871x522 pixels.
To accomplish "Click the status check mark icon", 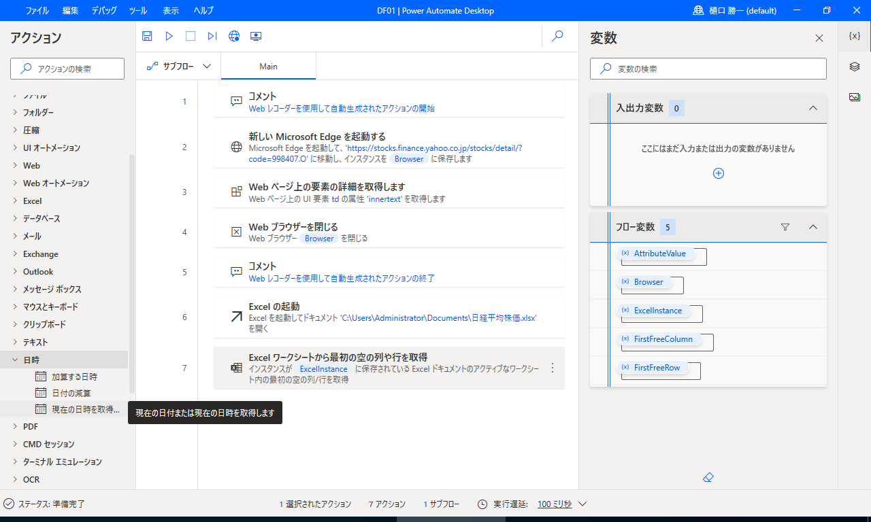I will pyautogui.click(x=9, y=504).
